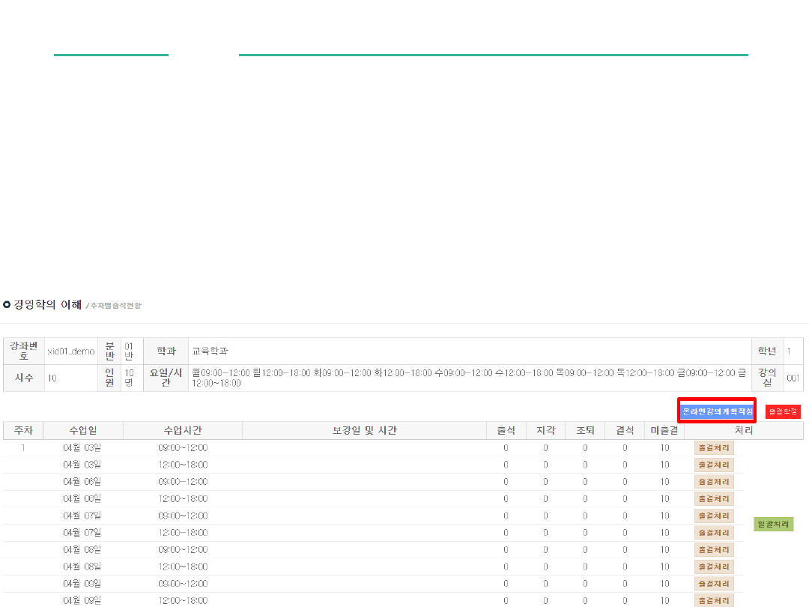Select the 수업일 column header
809x607 pixels.
click(83, 430)
